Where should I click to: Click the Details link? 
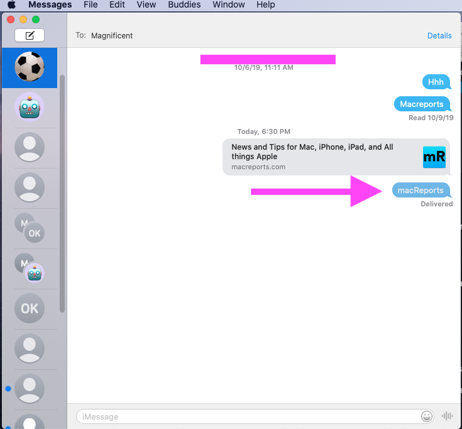(x=439, y=36)
